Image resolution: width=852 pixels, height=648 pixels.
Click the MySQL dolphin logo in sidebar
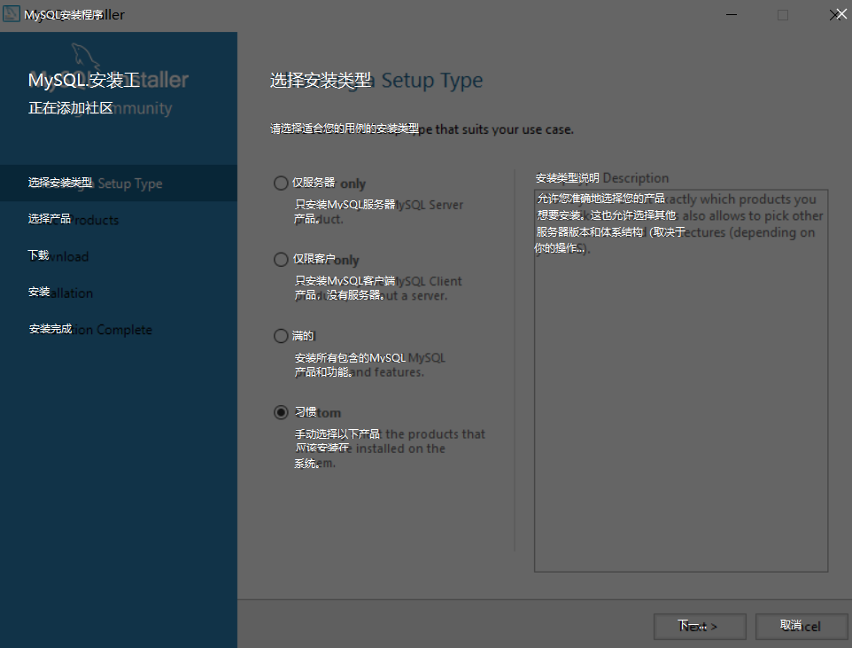(x=85, y=56)
